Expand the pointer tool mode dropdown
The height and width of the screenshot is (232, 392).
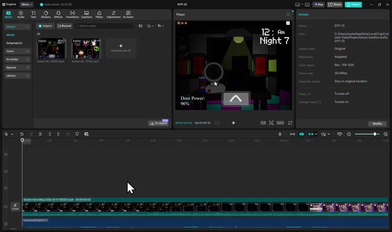coord(12,134)
